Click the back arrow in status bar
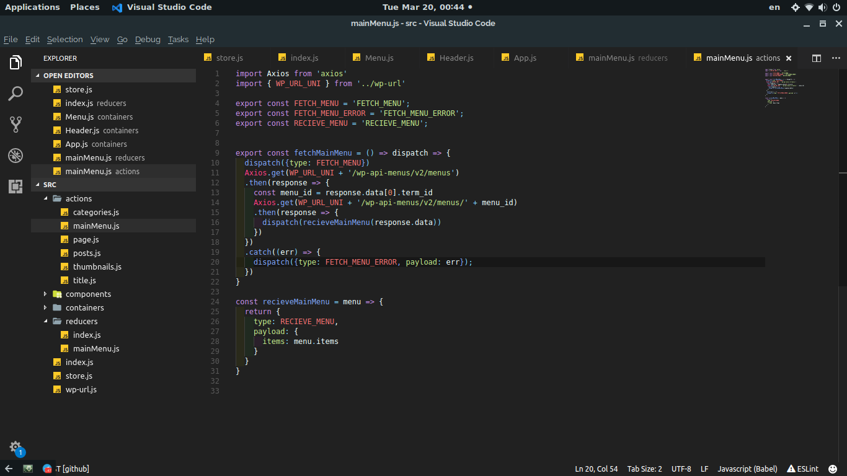 pos(9,469)
